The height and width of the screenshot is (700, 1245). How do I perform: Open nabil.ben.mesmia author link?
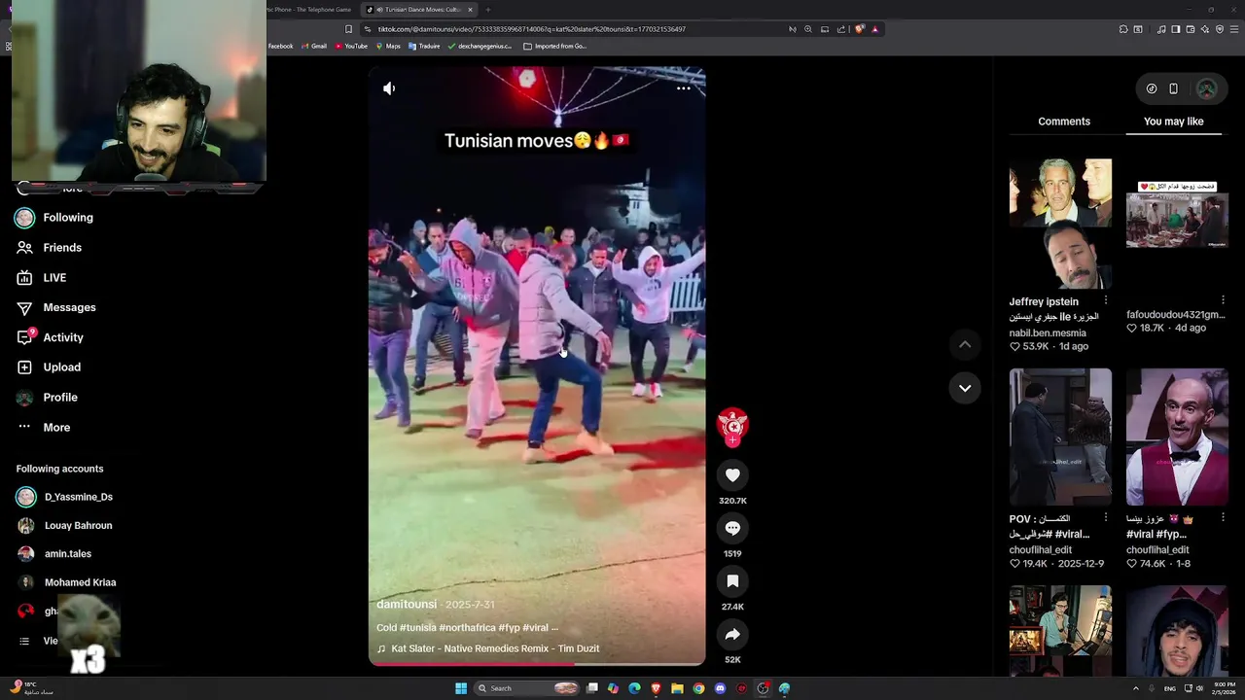(x=1048, y=333)
